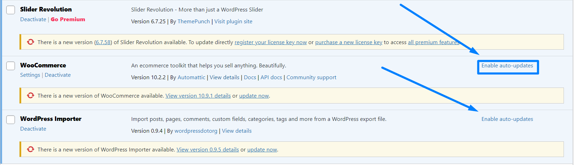
Task: Check the WordPress Importer plugin checkbox
Action: [11, 119]
